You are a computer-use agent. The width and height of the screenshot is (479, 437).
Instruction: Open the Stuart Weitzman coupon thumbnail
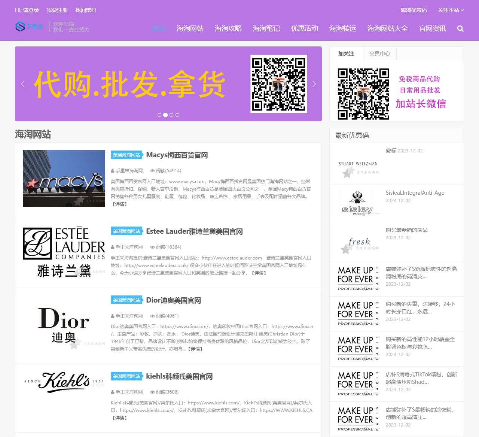(358, 164)
